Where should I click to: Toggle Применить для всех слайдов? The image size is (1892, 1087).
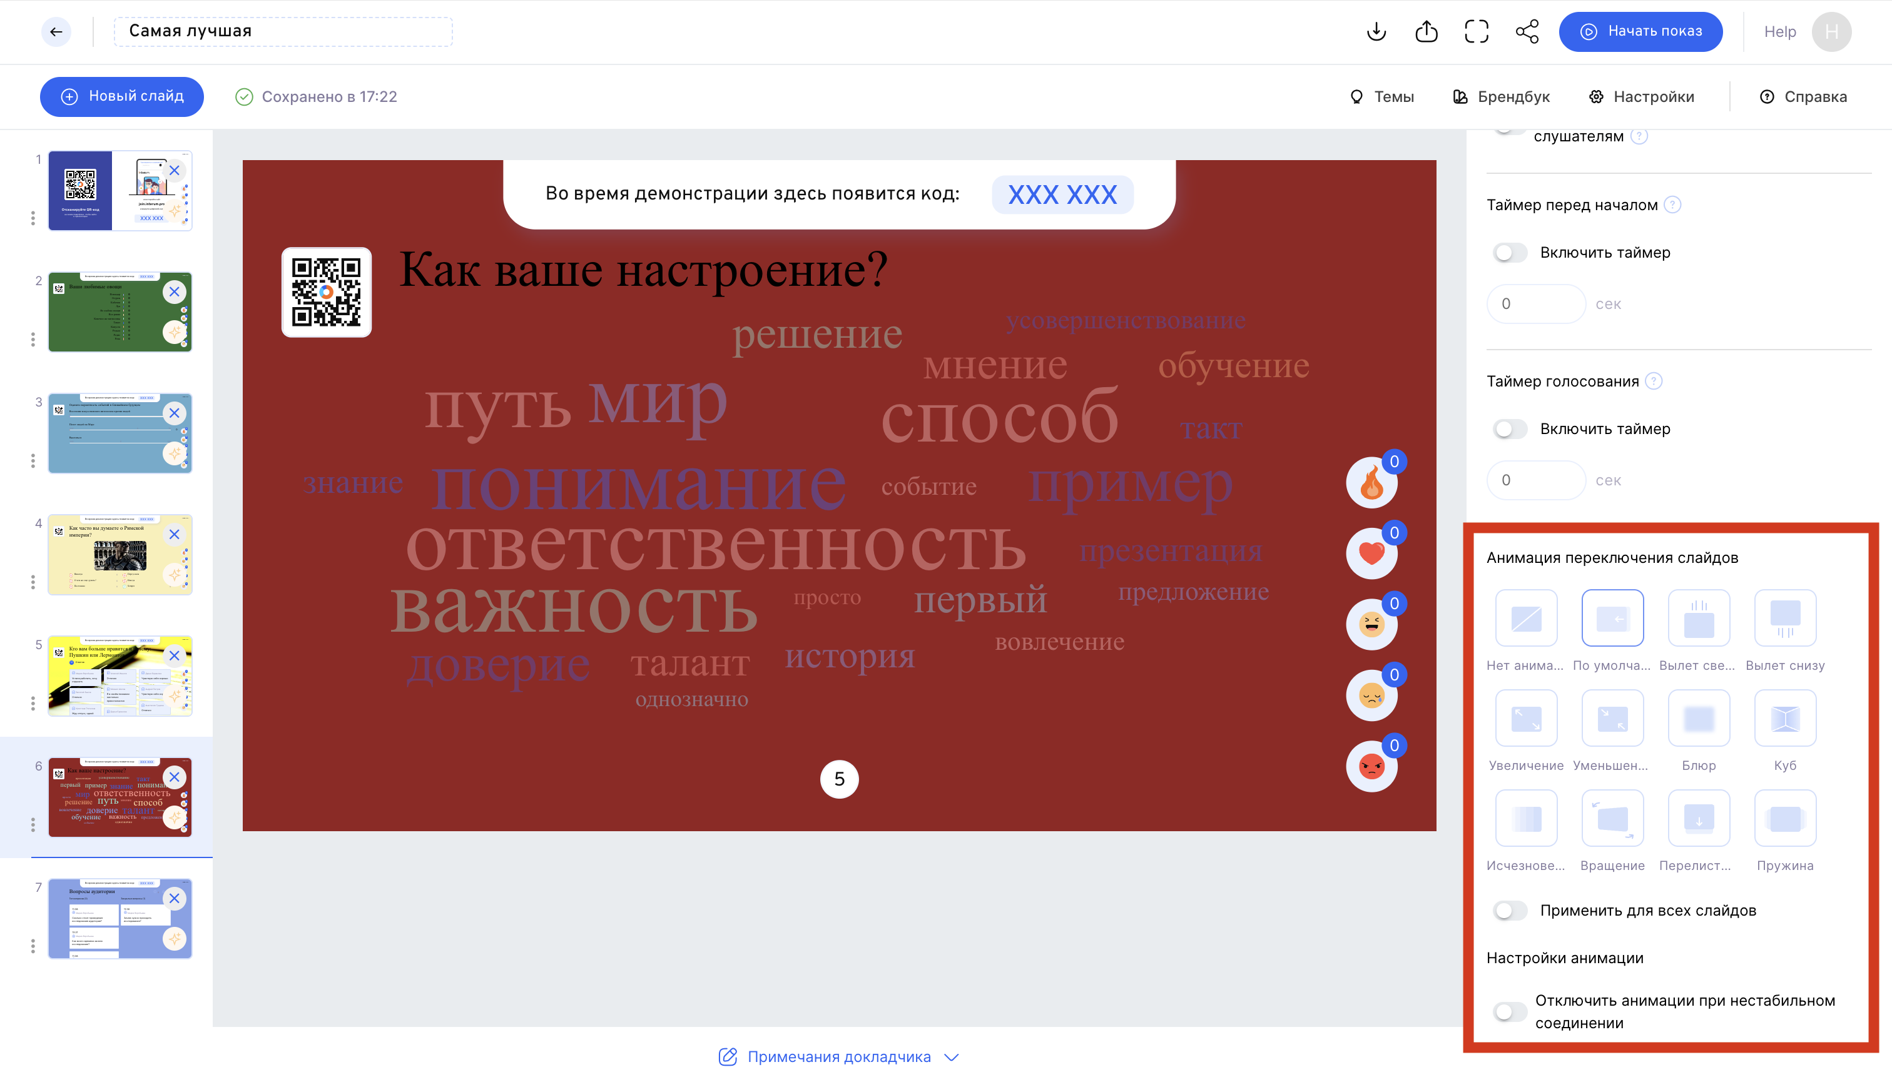pyautogui.click(x=1510, y=910)
